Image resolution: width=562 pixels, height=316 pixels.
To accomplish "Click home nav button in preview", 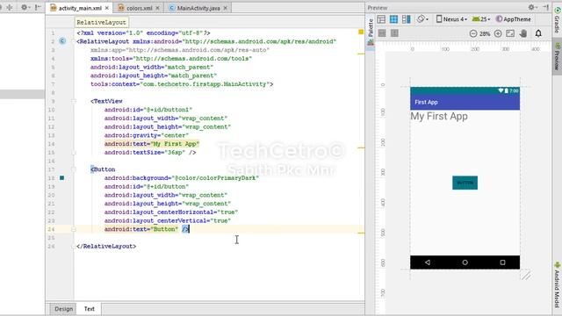I will click(x=465, y=262).
